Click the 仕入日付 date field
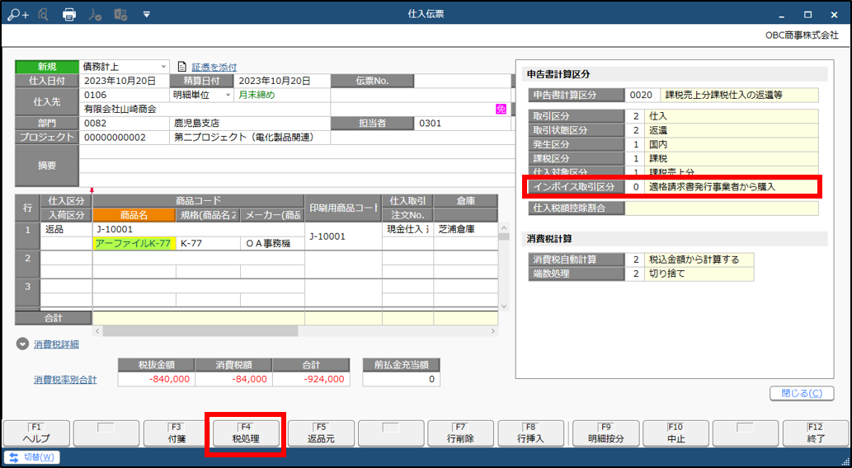 coord(125,81)
